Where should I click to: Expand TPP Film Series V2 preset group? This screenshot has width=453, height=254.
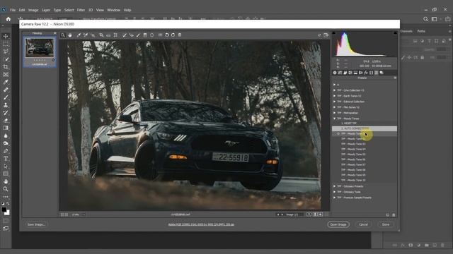click(335, 107)
